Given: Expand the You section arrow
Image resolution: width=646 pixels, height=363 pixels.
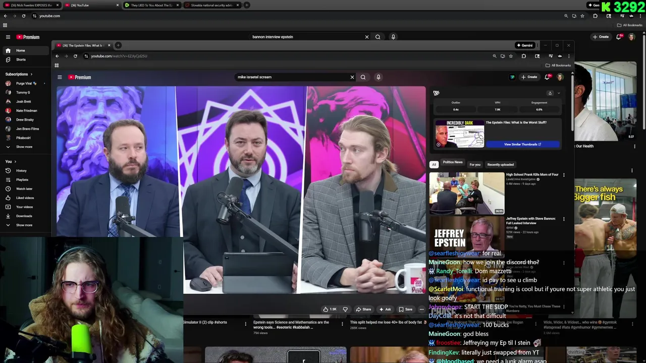Looking at the screenshot, I should [15, 161].
